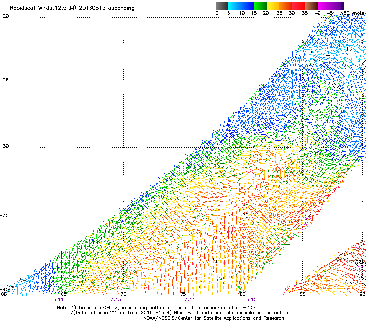Viewport: 366px width, 321px height.
Task: Click the 65 longitude axis label
Action: click(x=64, y=294)
